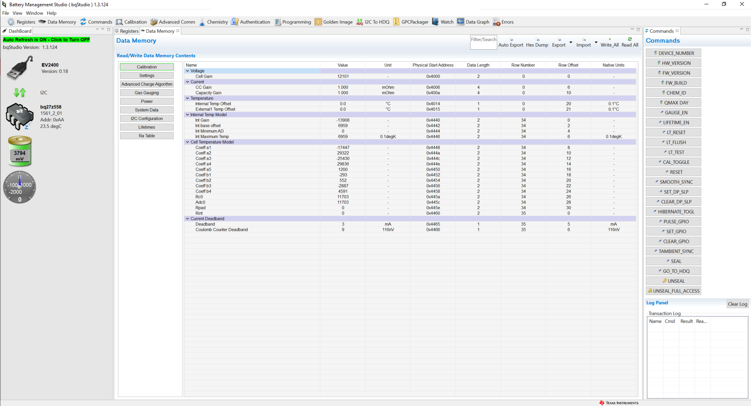This screenshot has width=751, height=406.
Task: Send the DEVICE_NUMBER command
Action: (674, 53)
